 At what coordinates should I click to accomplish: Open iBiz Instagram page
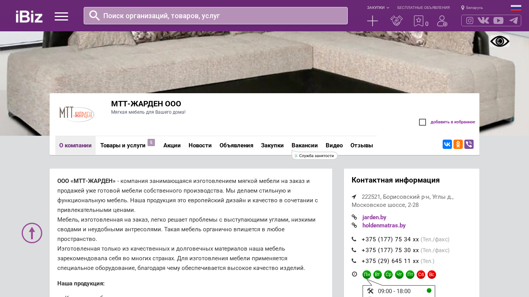point(470,20)
